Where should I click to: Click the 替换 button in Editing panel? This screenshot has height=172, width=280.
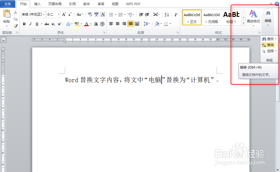pos(268,45)
